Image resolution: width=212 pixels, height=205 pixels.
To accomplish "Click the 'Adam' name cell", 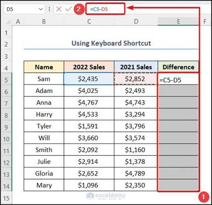I will (44, 91).
